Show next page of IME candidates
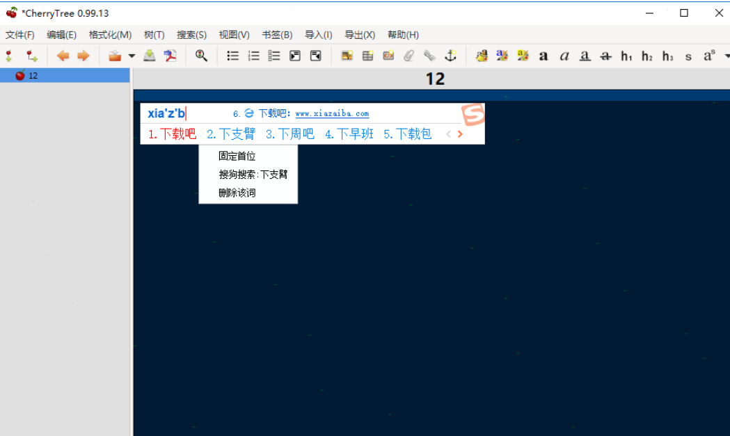 [x=460, y=134]
